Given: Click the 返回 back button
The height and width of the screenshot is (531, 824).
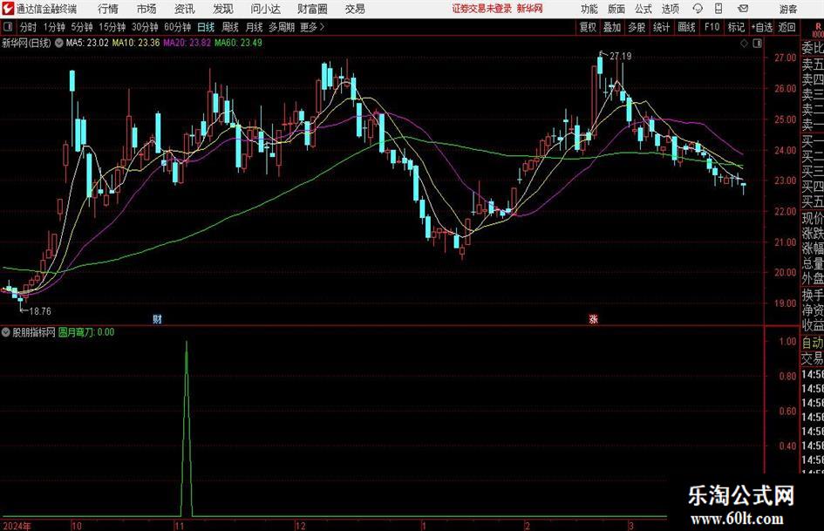Looking at the screenshot, I should [x=787, y=27].
